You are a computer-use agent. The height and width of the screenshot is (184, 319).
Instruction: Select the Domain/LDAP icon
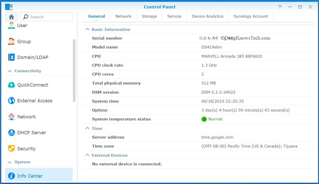coord(11,57)
